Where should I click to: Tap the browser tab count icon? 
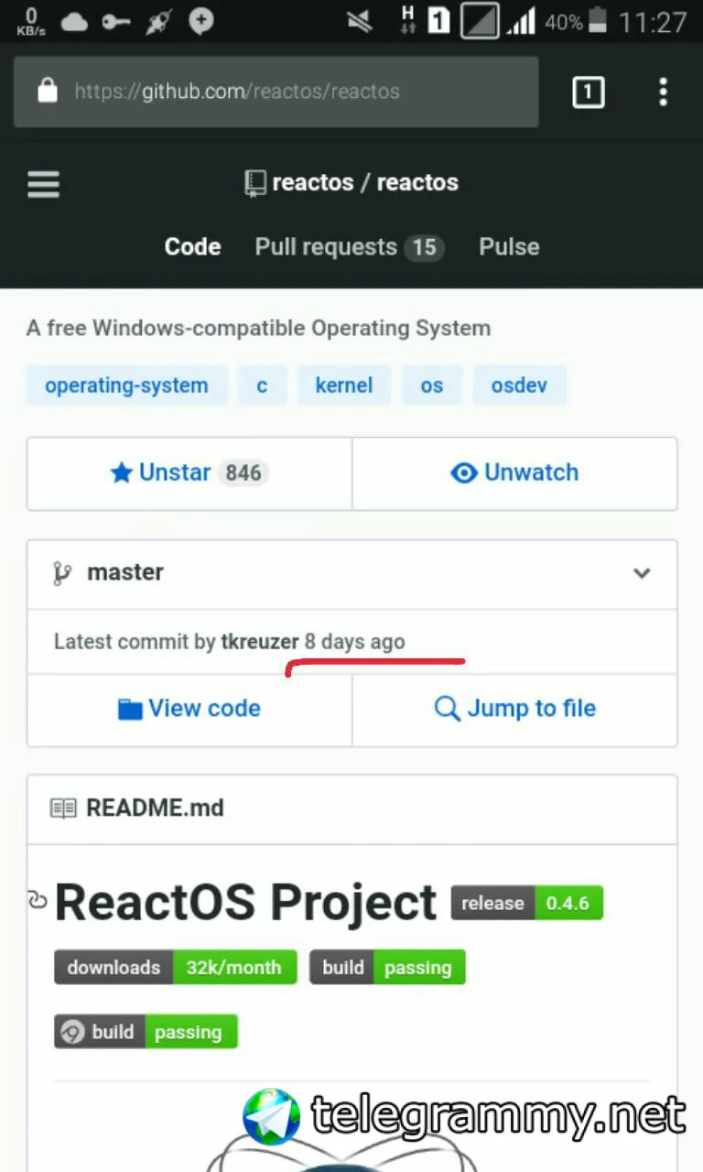[x=588, y=92]
